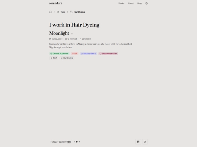Viewport: 197px width, 147px height.
Task: Open the Blog page in navigation
Action: pyautogui.click(x=139, y=4)
